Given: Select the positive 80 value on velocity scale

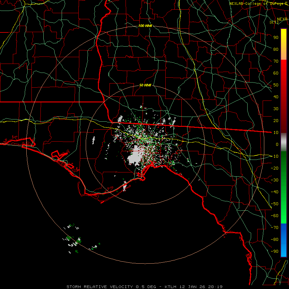Looking at the screenshot, I should [x=276, y=49].
